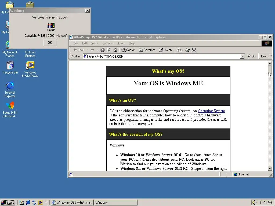Screen dimensions: 275x206
Task: Click the scroll up arrow on the page
Action: [270, 63]
